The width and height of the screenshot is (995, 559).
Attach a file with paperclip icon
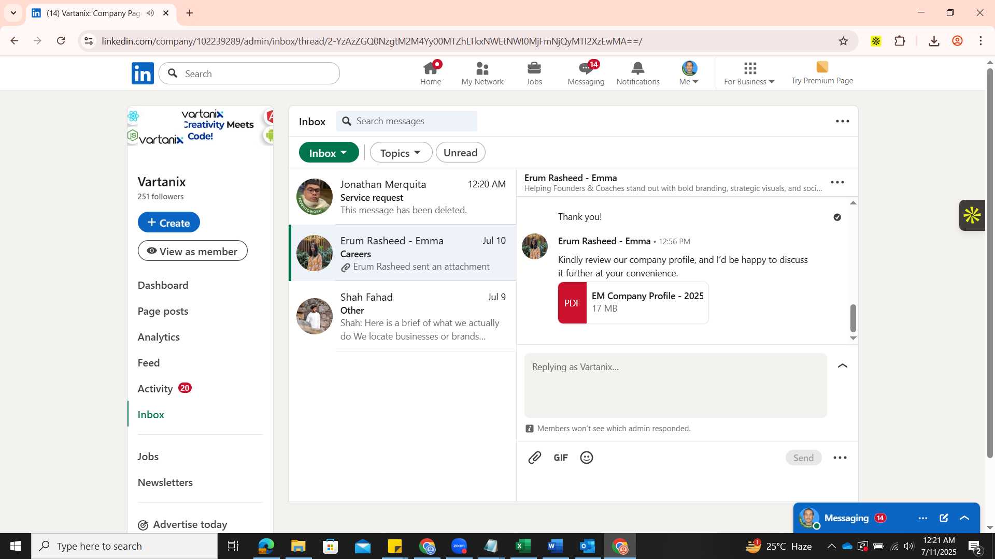click(x=535, y=458)
